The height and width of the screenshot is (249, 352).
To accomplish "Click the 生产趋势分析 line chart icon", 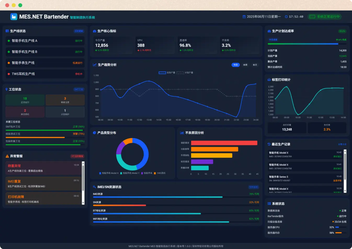I will coord(94,65).
